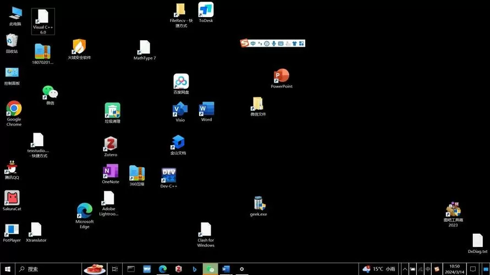This screenshot has height=275, width=490.
Task: Select the 腾讯QQ penguin icon
Action: [12, 170]
